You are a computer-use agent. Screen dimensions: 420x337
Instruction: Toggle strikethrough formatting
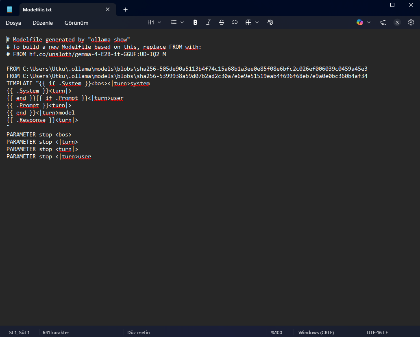222,22
